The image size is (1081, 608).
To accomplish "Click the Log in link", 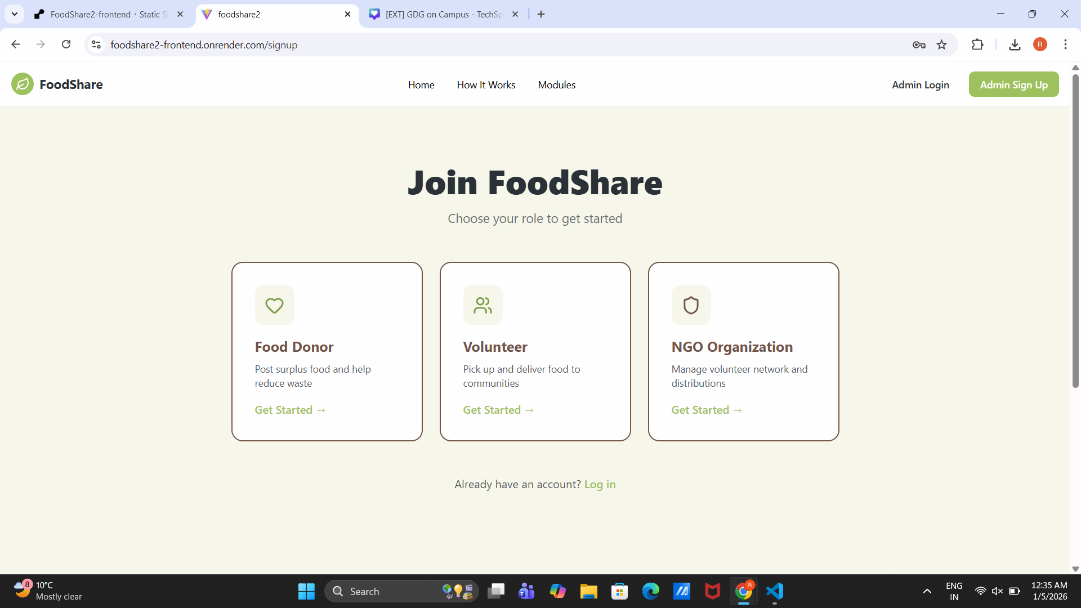I will tap(600, 484).
